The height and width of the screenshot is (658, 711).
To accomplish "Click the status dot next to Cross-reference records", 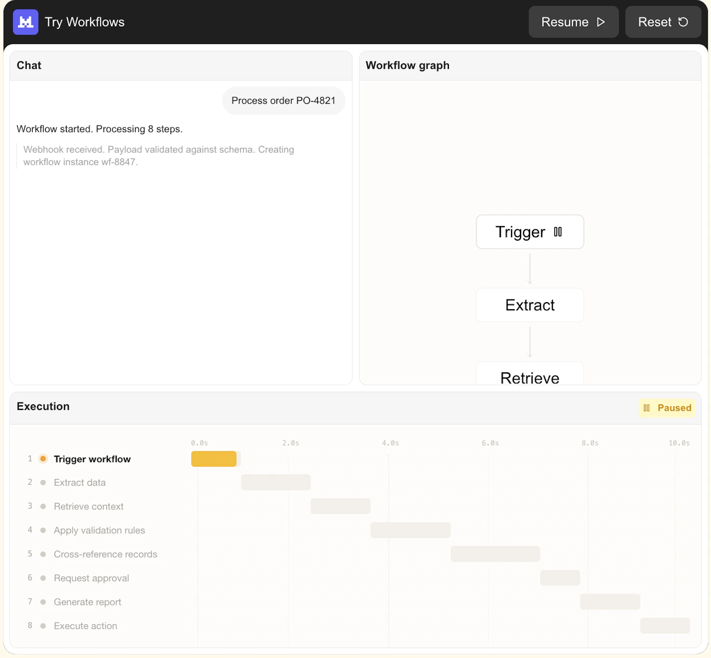I will (43, 554).
